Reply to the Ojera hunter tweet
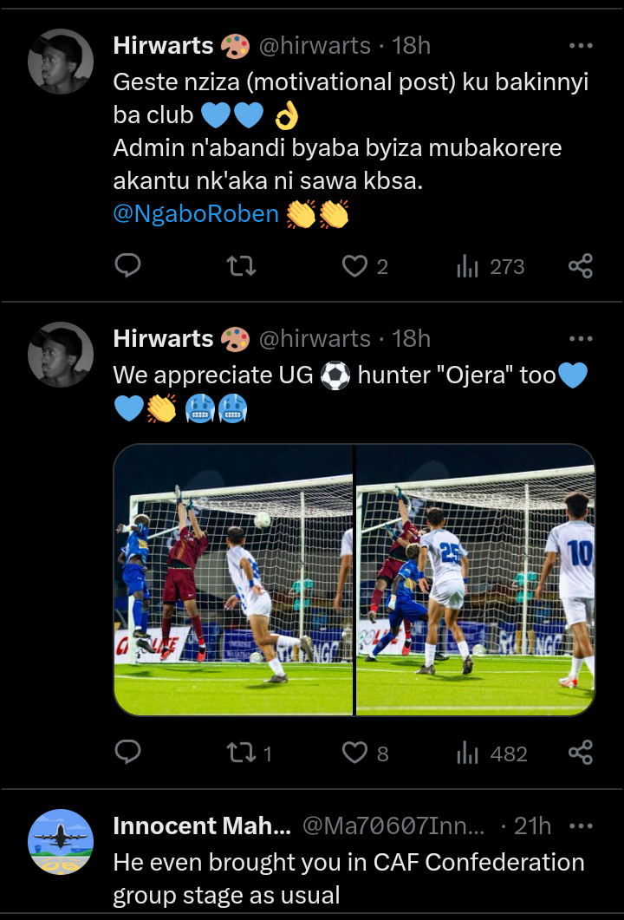Screen dimensions: 624x920 [x=128, y=753]
